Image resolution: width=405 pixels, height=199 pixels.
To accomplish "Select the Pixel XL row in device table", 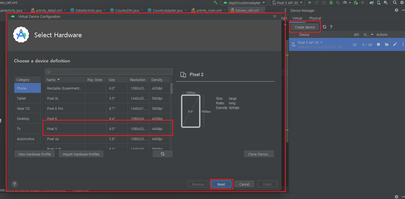I will click(x=107, y=98).
